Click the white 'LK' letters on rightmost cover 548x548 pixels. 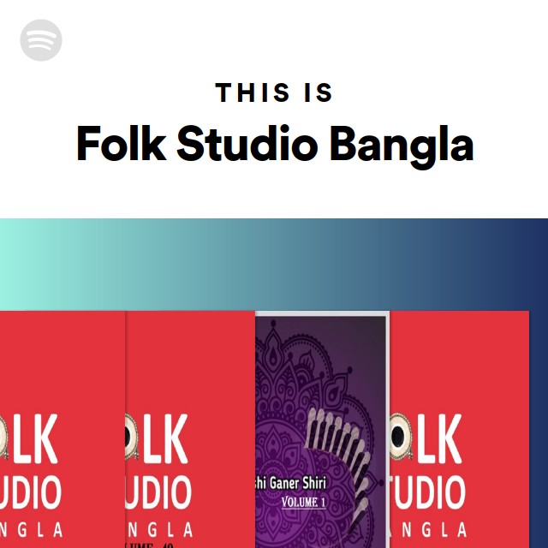click(x=438, y=439)
